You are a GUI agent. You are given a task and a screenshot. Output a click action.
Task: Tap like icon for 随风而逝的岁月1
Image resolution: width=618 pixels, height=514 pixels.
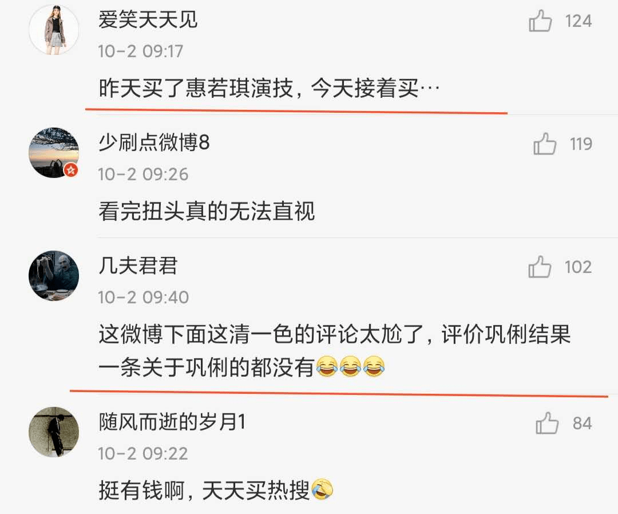547,423
